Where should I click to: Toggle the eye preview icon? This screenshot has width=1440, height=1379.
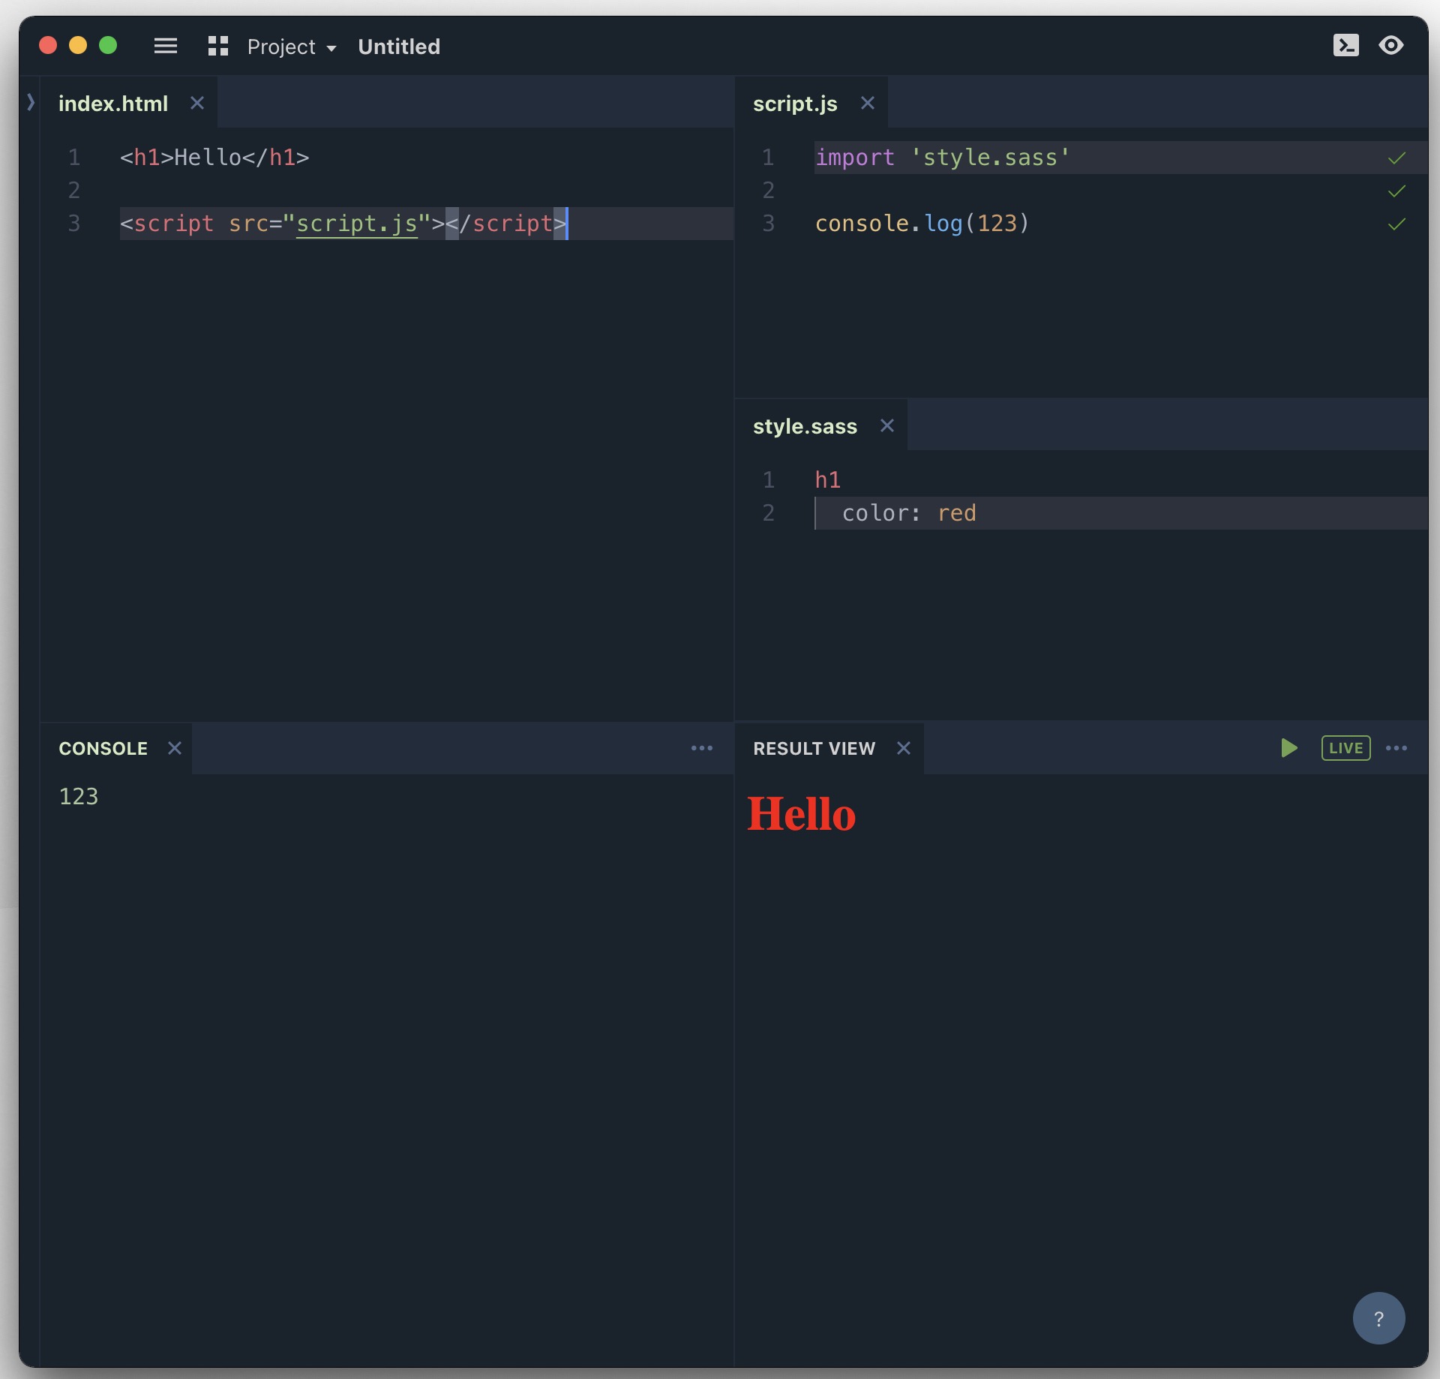(x=1391, y=46)
